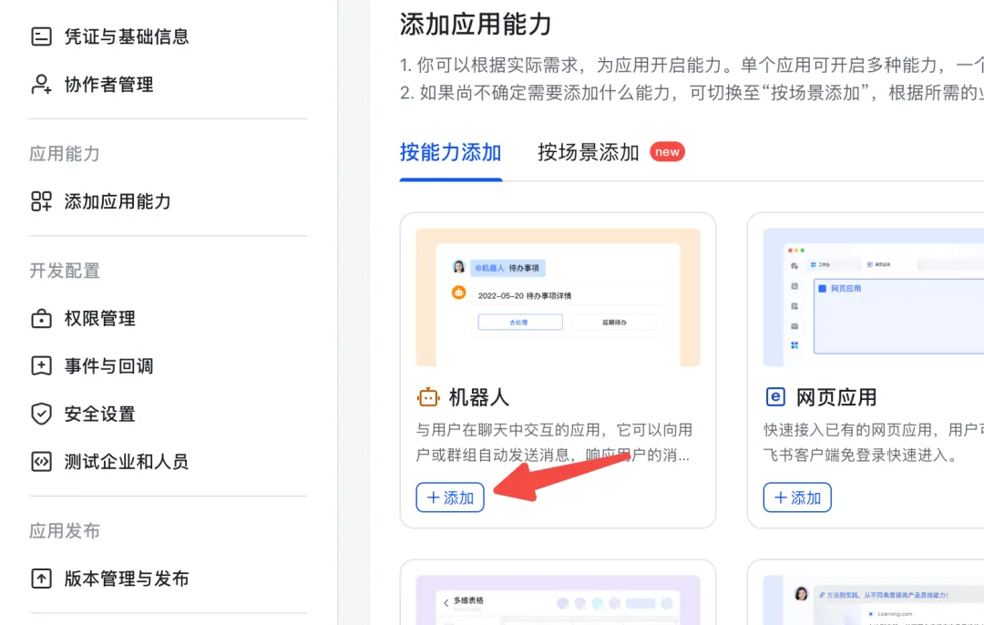This screenshot has height=625, width=984.
Task: Click the 应用能力 section label
Action: pyautogui.click(x=65, y=154)
